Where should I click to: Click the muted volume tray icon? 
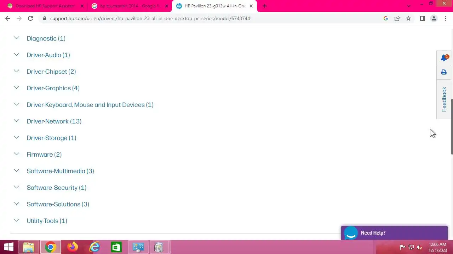click(420, 247)
